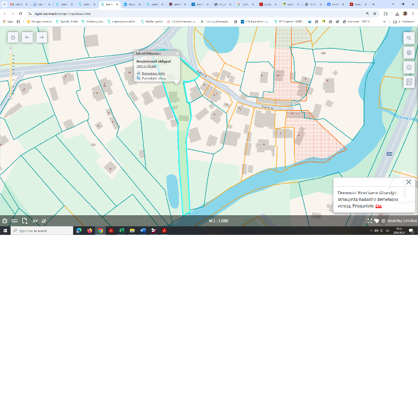
Task: Show more bookmarks via the overflow chevron
Action: (384, 22)
